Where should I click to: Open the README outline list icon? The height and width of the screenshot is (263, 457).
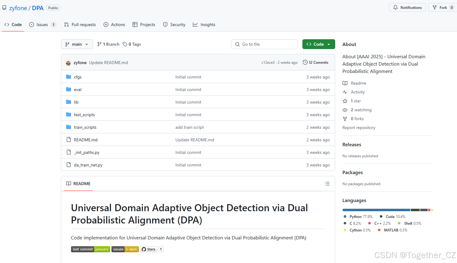point(327,183)
